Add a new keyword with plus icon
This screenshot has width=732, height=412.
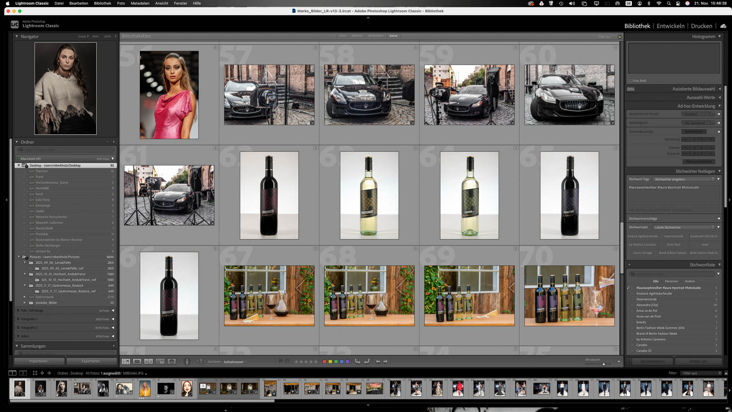pos(629,265)
